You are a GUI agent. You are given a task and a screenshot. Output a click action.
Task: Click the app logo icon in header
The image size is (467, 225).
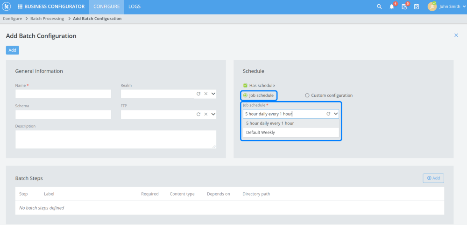pos(6,6)
